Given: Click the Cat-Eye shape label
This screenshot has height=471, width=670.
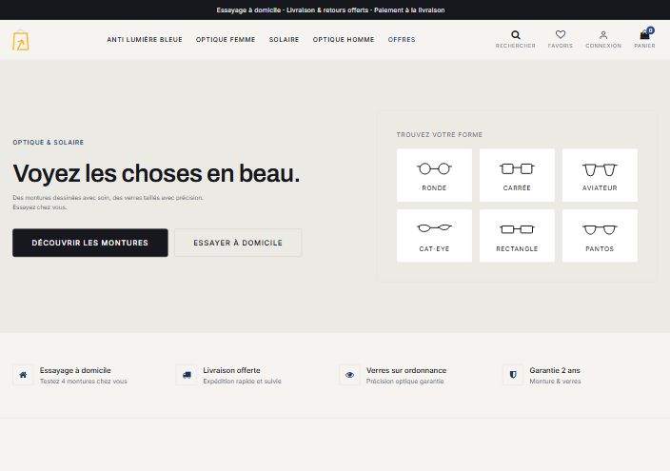Looking at the screenshot, I should tap(434, 248).
